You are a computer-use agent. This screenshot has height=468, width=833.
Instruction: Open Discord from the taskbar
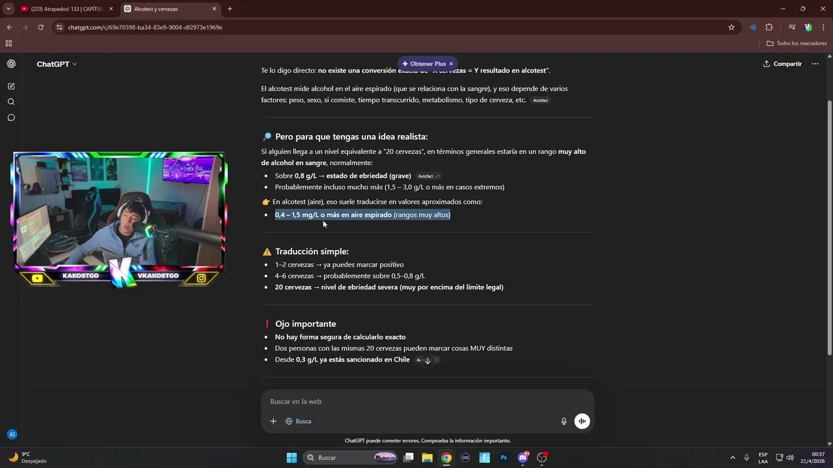point(523,458)
